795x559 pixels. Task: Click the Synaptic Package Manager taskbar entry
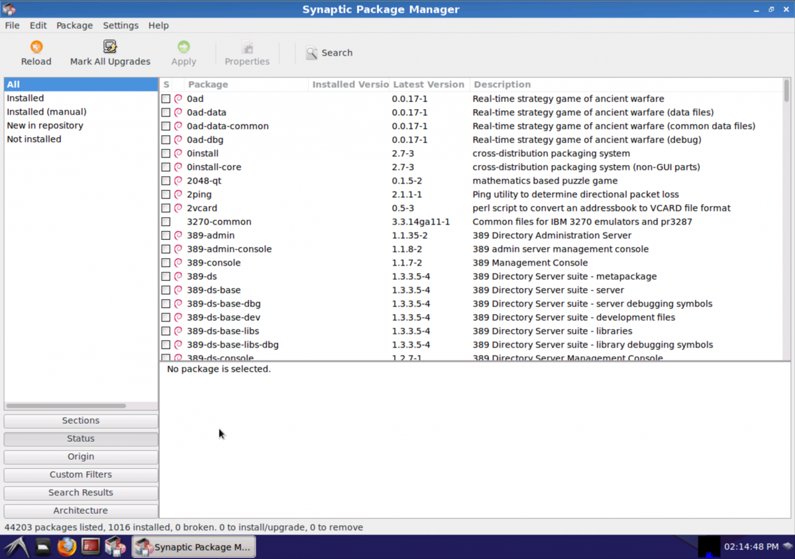pyautogui.click(x=193, y=547)
